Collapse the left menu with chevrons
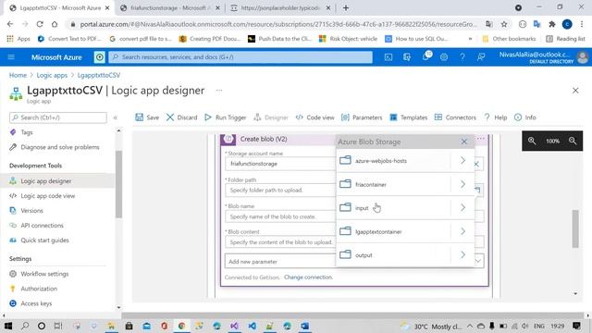Viewport: 592px width, 333px height. click(x=116, y=117)
